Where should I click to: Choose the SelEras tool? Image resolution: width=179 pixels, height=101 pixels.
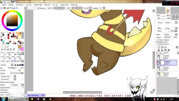(x=19, y=58)
